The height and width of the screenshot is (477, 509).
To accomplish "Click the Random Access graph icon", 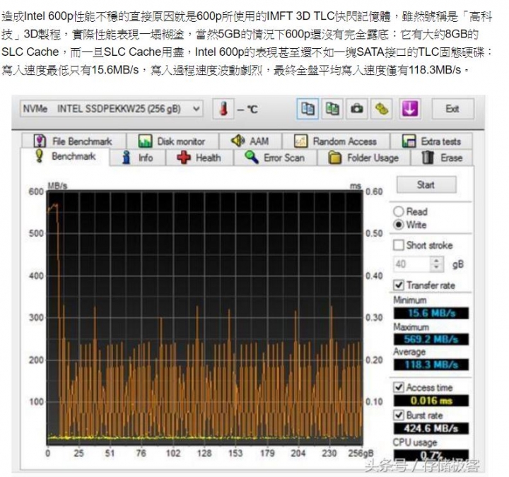I will coord(300,141).
